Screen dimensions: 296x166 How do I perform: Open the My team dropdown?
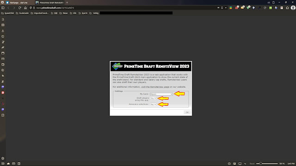161,94
